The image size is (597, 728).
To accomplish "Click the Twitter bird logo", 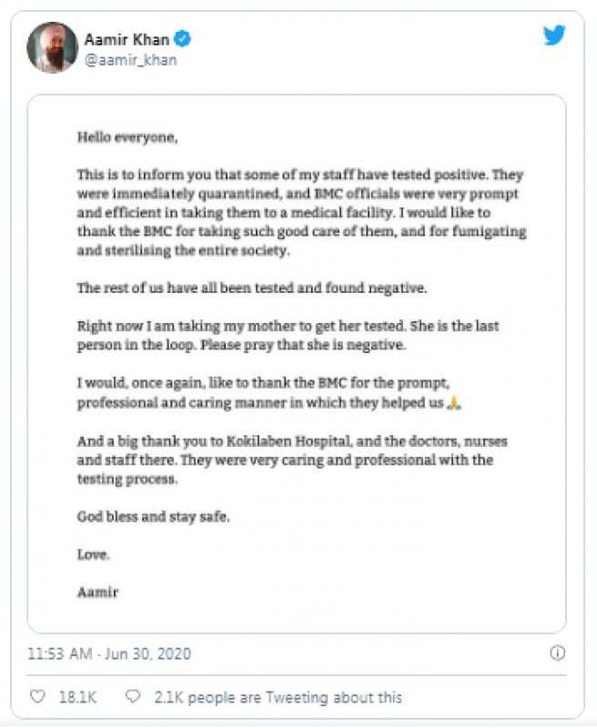I will pyautogui.click(x=554, y=35).
